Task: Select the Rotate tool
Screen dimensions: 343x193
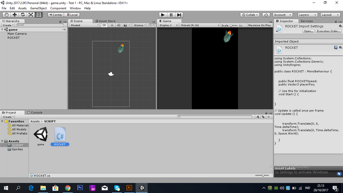Action: (x=23, y=15)
